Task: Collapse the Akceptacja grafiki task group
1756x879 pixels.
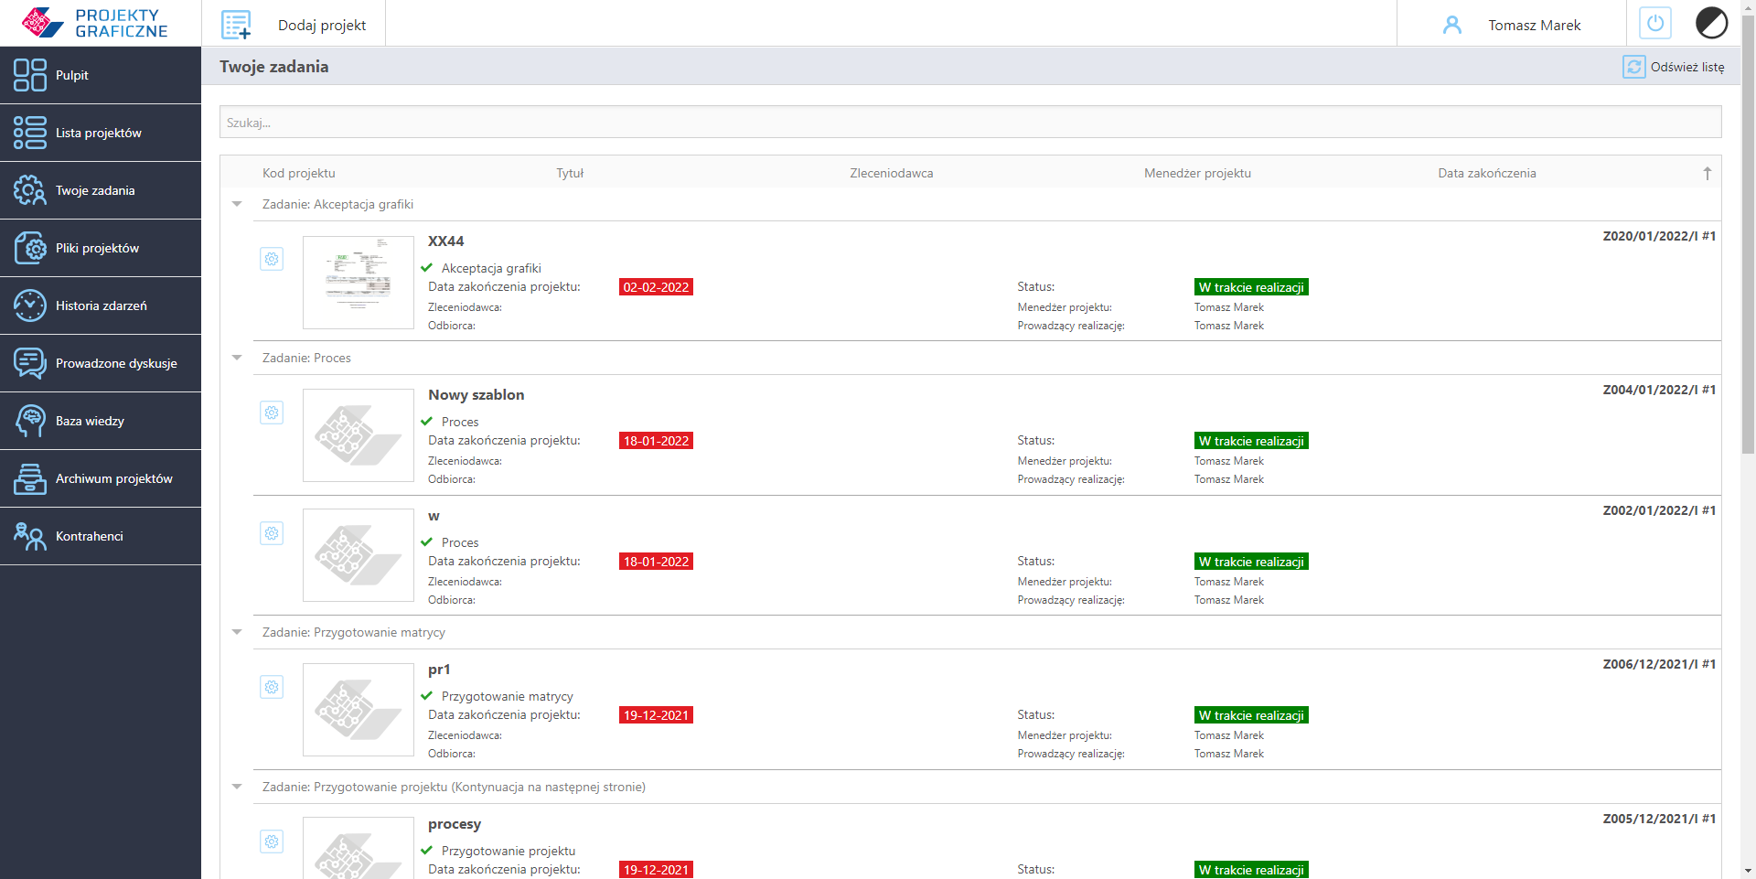Action: click(237, 204)
